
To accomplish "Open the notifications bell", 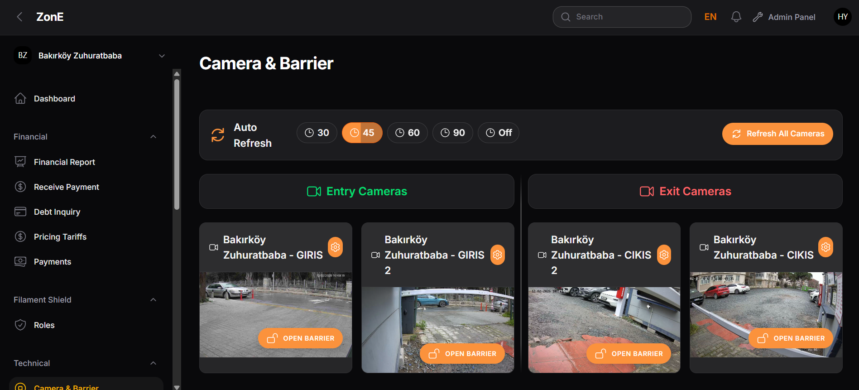I will pos(736,17).
